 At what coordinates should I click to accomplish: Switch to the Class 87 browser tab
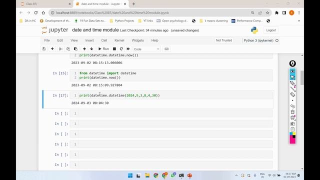(45, 4)
